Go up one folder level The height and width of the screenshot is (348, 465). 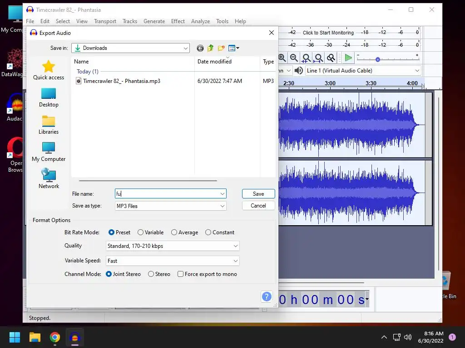point(211,48)
